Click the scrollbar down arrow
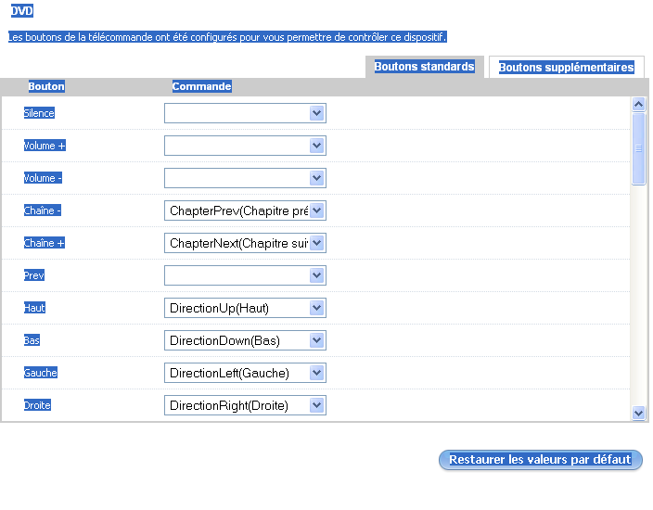This screenshot has height=510, width=653. (638, 413)
